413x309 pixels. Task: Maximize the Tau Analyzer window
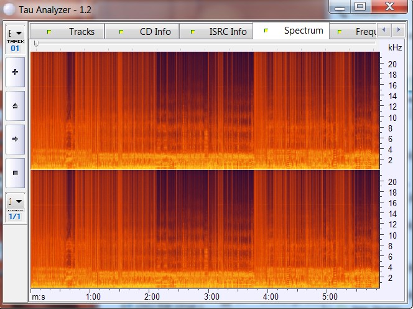(360, 6)
